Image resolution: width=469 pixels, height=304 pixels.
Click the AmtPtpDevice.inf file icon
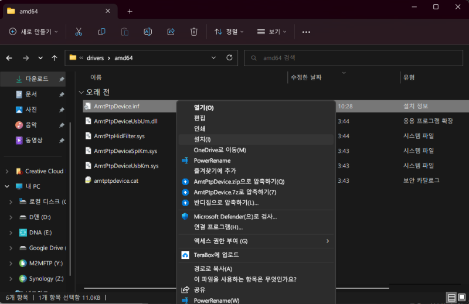(x=87, y=106)
